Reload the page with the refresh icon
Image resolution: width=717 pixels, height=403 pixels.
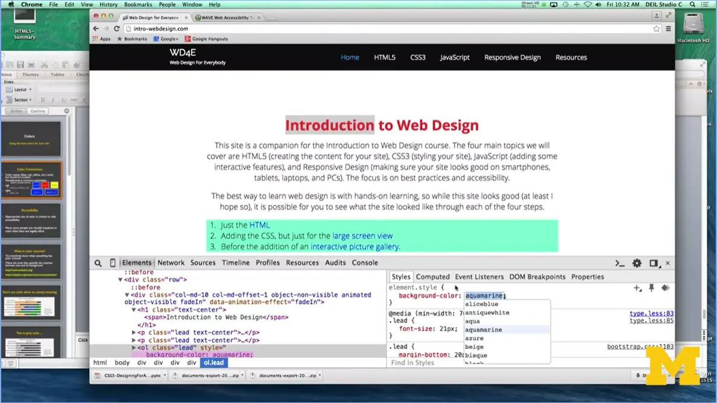(x=116, y=28)
